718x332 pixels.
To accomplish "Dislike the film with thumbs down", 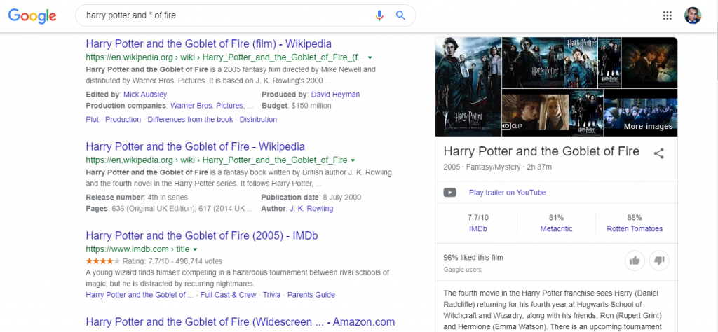I will (659, 261).
